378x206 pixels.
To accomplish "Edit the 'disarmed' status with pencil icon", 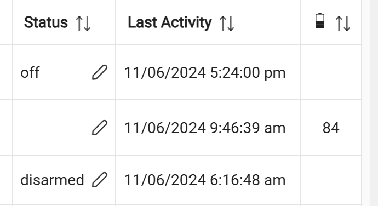I will [100, 180].
